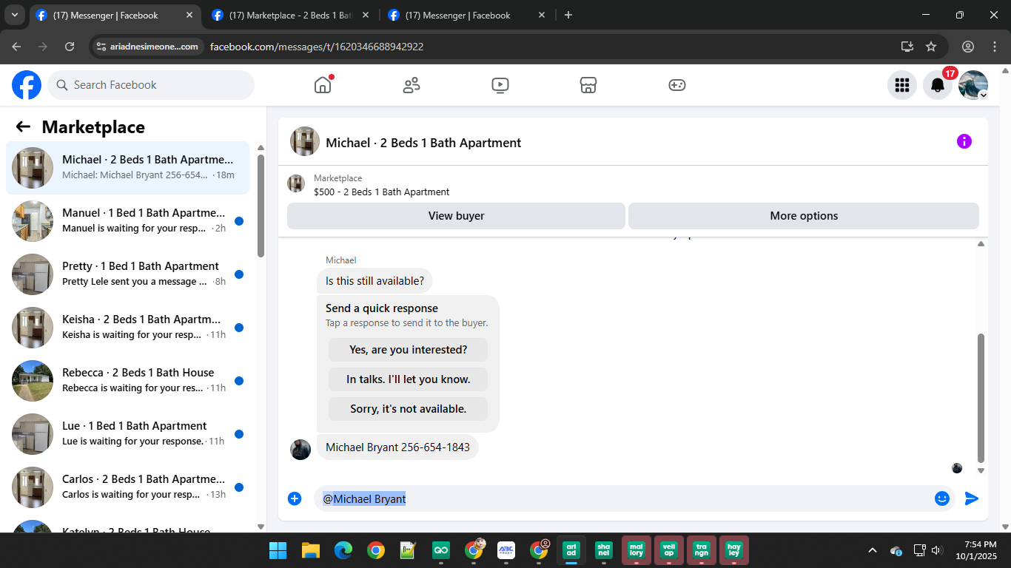Open notifications bell with 17 badge
The height and width of the screenshot is (568, 1011).
(938, 85)
